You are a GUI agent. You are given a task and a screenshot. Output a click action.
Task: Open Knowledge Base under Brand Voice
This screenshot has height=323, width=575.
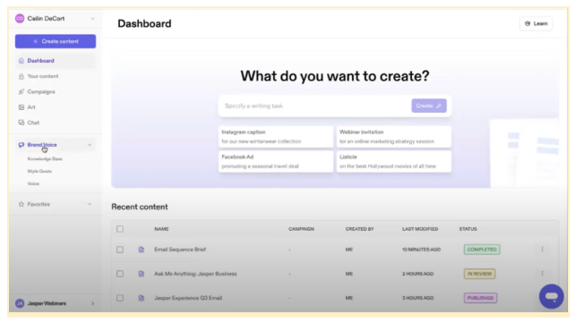(x=45, y=159)
